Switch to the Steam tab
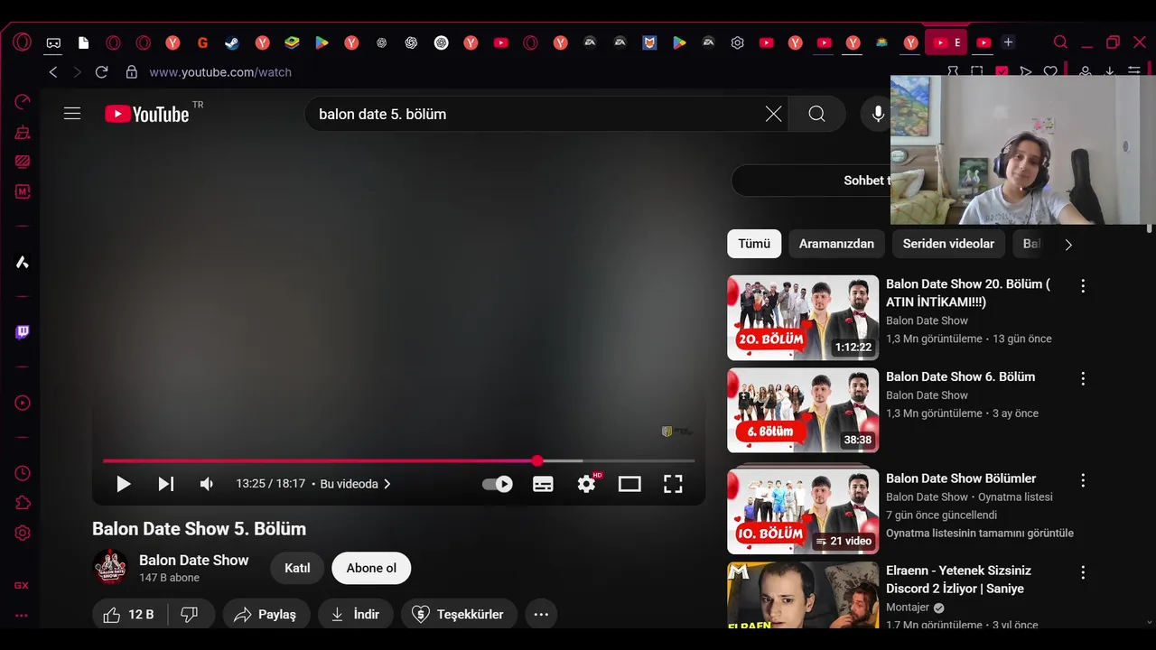 pos(232,42)
